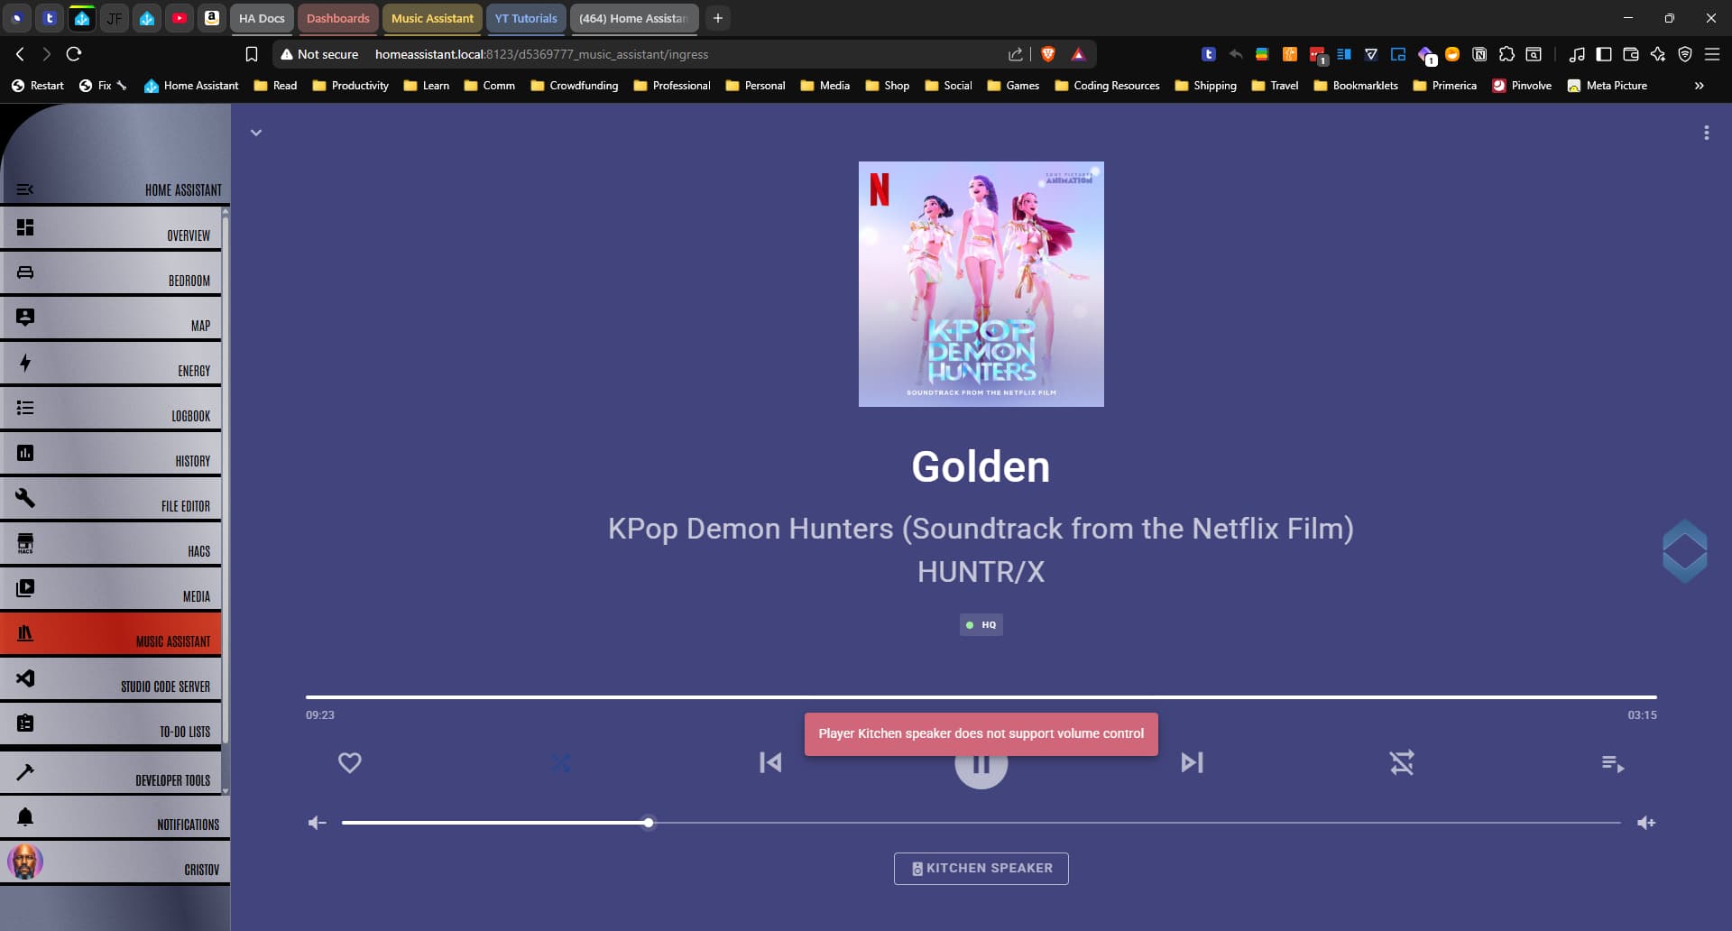Click the browser address bar
The image size is (1732, 931).
coord(686,54)
